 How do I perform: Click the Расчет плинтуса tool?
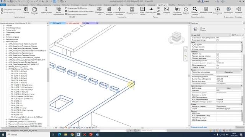tap(8, 13)
